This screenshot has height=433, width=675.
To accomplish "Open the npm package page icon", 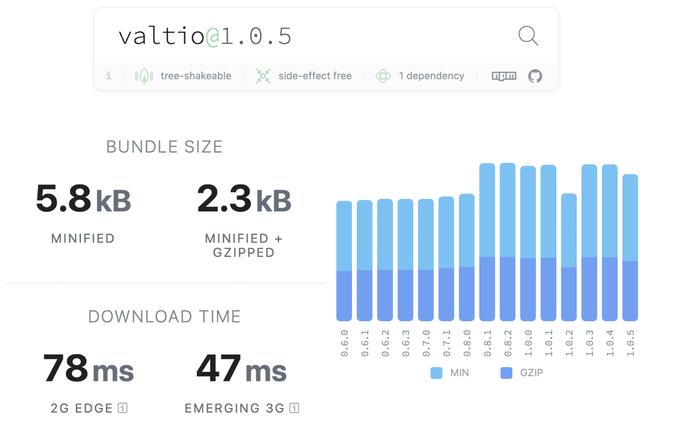I will point(504,76).
